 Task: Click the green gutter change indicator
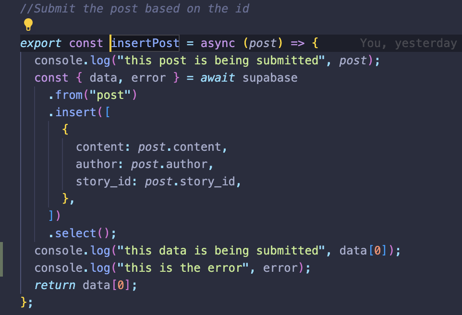tap(1, 259)
